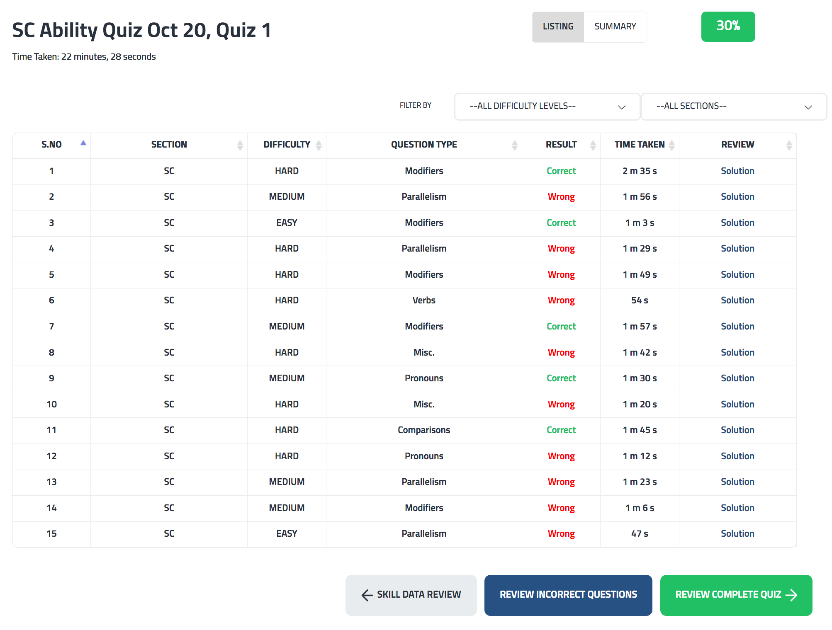
Task: View Solution for question 15
Action: point(737,533)
